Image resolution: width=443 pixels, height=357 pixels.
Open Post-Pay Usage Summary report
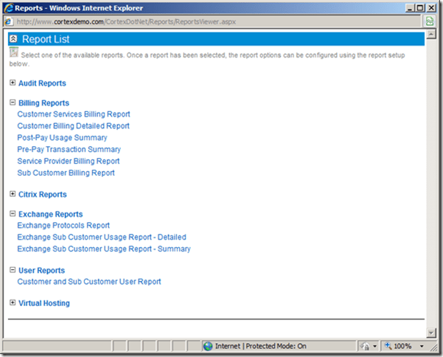(x=62, y=138)
